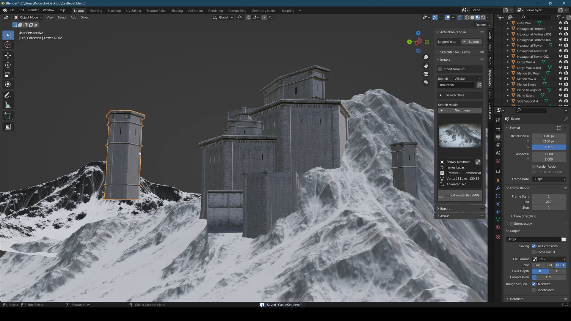
Task: Enable the Cache Result checkbox
Action: [534, 252]
